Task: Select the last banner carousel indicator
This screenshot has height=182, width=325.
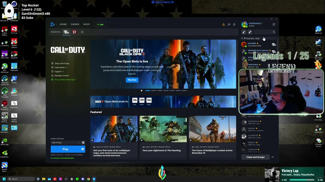Action: tap(184, 90)
